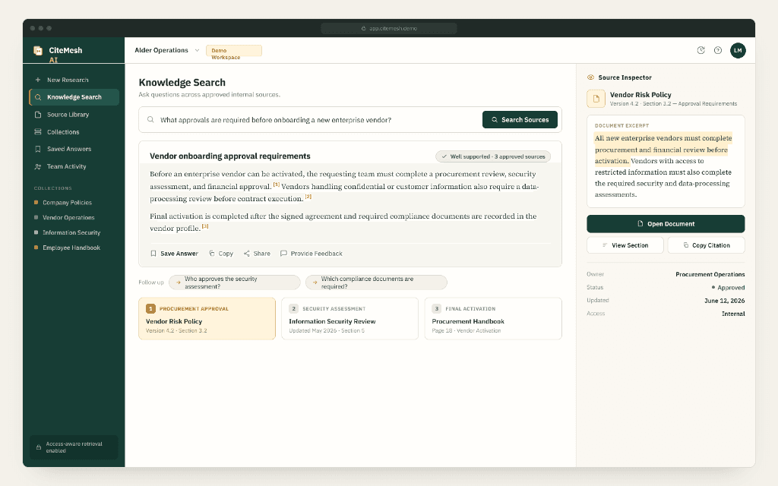Click the lock icon in access-aware retrieval notice

coord(39,447)
